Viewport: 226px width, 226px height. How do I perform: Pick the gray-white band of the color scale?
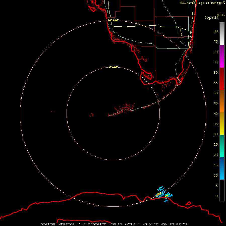click(222, 34)
